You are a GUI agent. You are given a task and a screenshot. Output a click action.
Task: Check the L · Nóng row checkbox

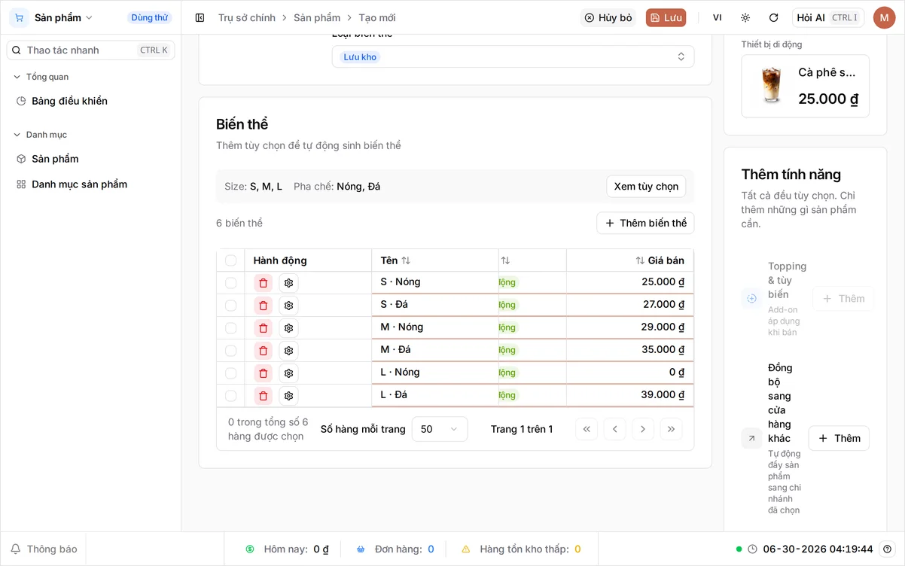230,373
